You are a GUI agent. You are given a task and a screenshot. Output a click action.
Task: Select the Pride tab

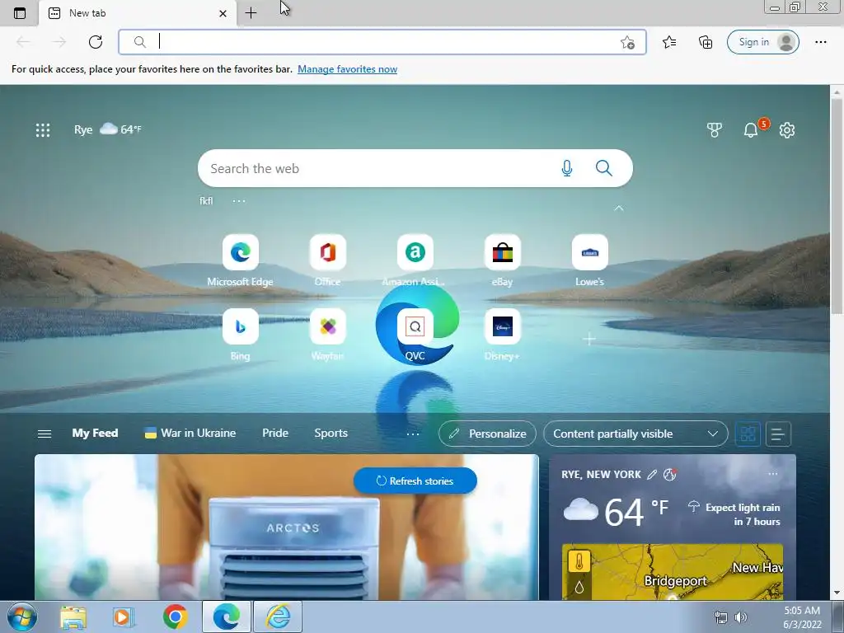tap(275, 434)
